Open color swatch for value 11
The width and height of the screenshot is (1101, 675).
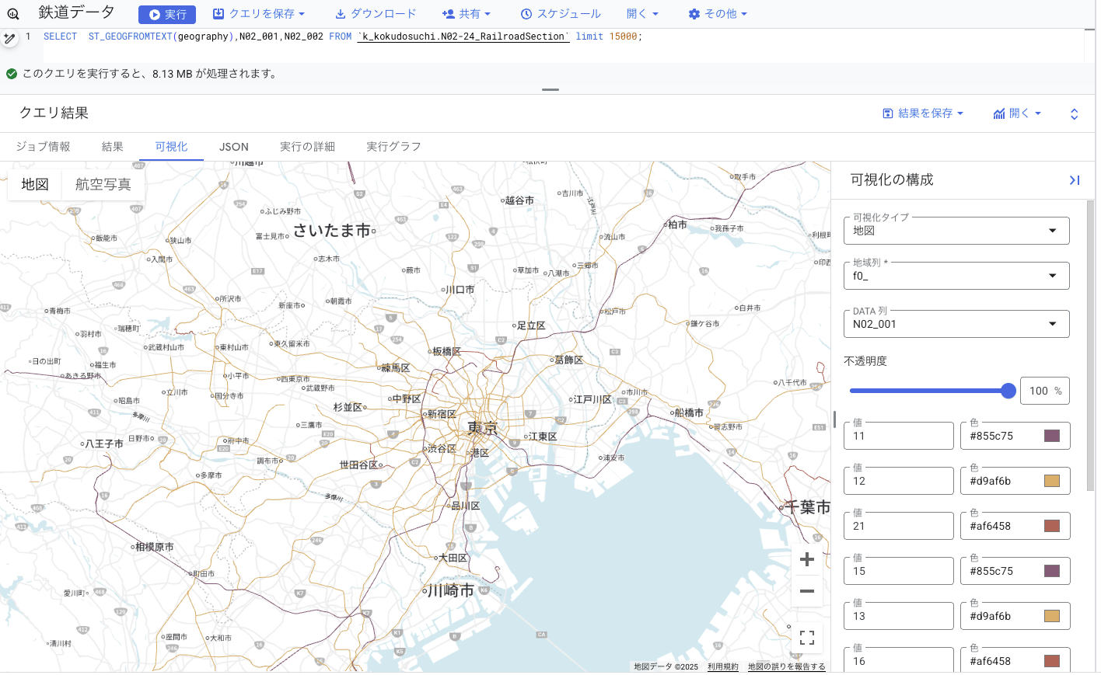[1052, 436]
